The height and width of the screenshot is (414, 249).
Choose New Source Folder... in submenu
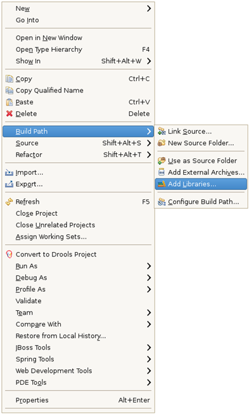point(201,143)
